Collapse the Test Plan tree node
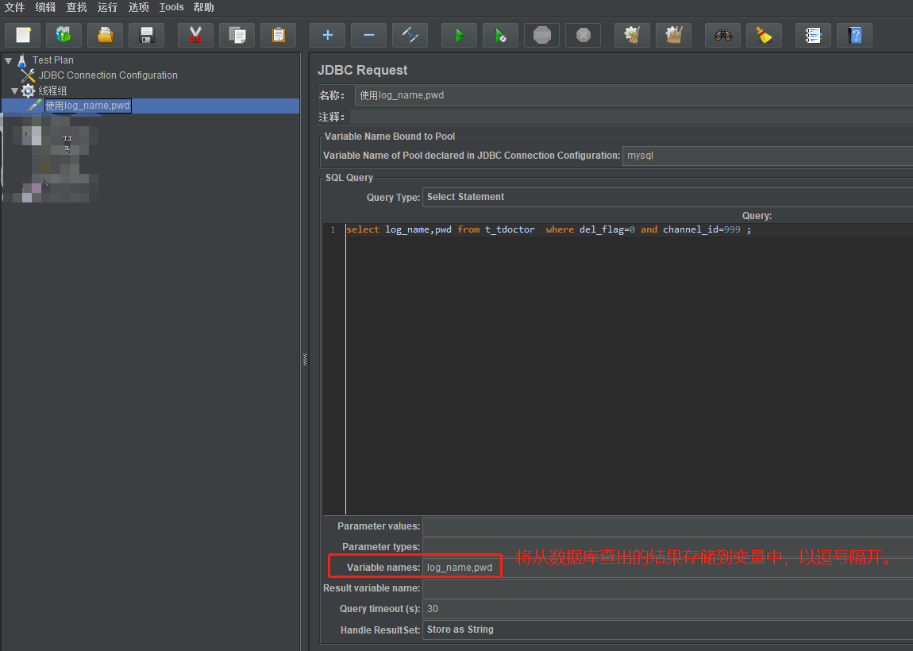The height and width of the screenshot is (651, 913). click(8, 60)
